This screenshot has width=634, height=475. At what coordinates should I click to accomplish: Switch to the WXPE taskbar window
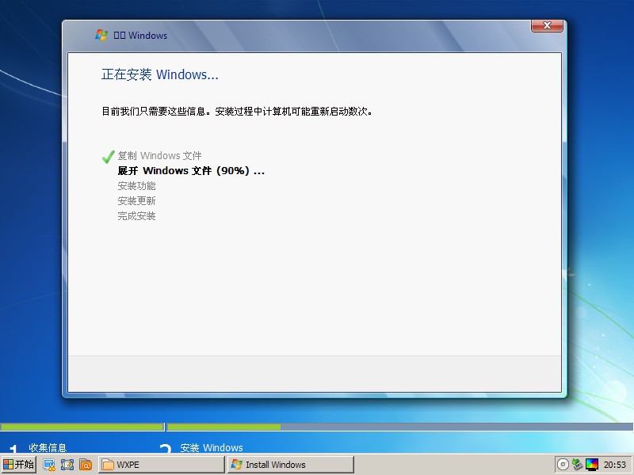click(162, 465)
